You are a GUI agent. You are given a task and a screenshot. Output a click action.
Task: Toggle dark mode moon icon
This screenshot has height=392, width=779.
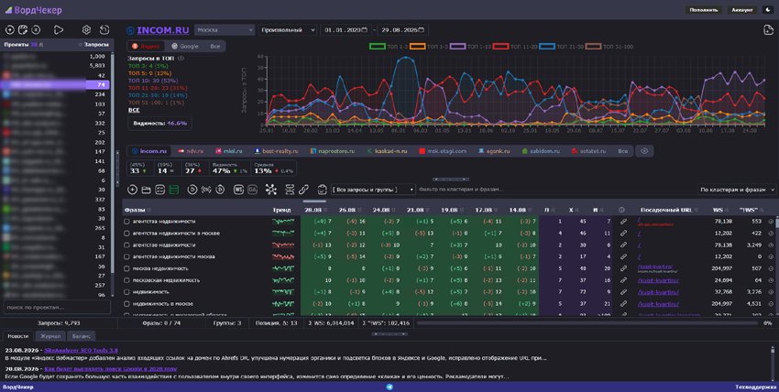point(769,10)
